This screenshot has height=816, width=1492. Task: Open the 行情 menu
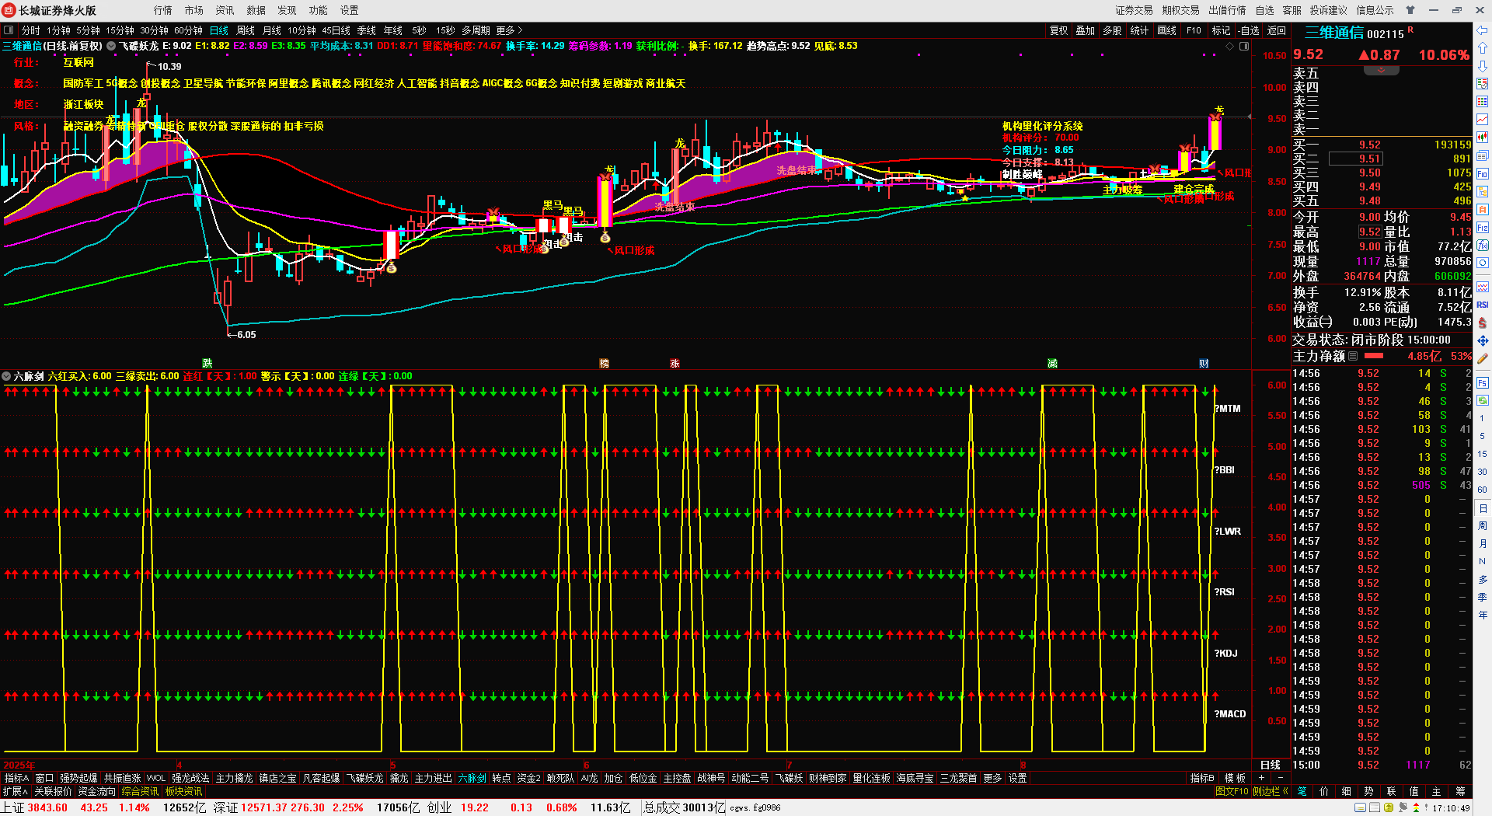163,10
